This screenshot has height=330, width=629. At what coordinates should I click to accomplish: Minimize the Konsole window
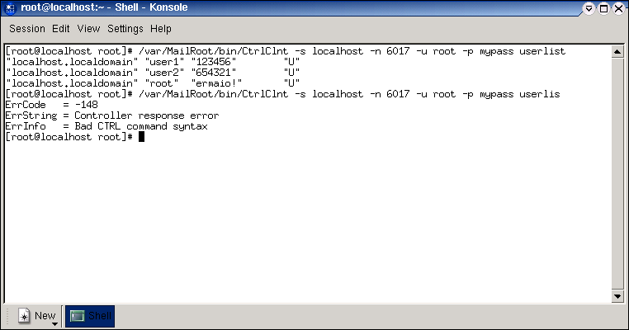[x=589, y=8]
